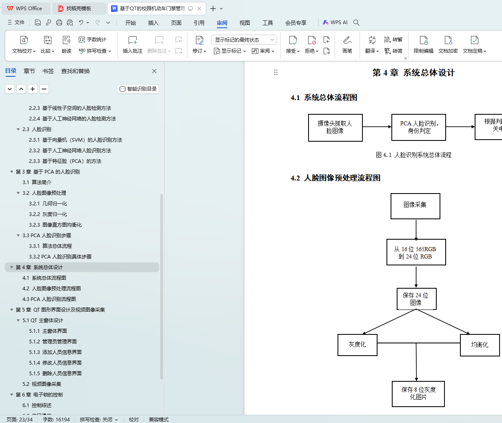Open 拼写检查 spelling check dropdown
Image resolution: width=502 pixels, height=423 pixels.
(95, 51)
